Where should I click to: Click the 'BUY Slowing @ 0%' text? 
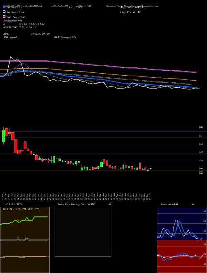(x=65, y=37)
